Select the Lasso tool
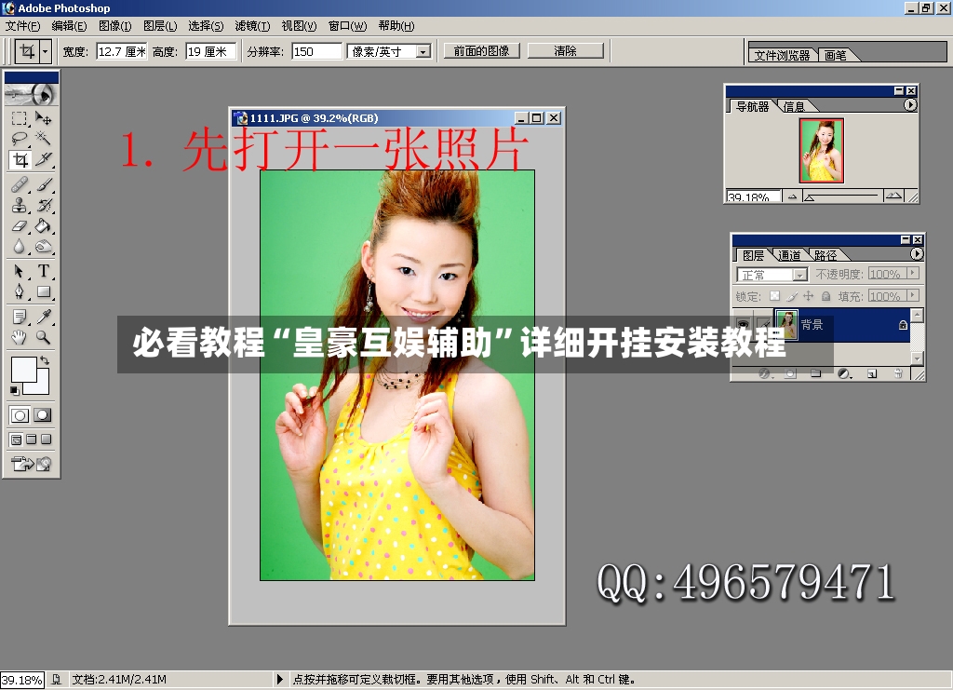Screen dimensions: 953x690 coord(20,139)
